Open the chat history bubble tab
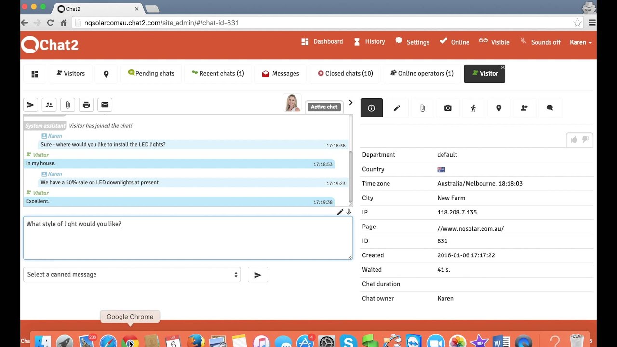 550,108
